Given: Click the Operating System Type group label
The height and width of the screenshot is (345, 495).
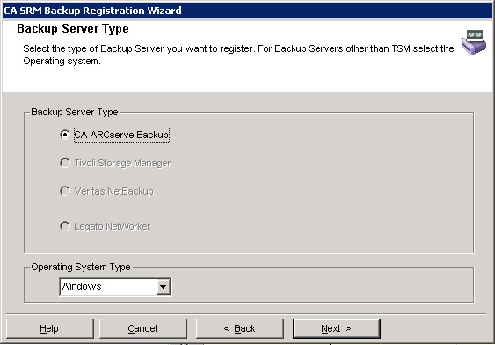Looking at the screenshot, I should 81,267.
